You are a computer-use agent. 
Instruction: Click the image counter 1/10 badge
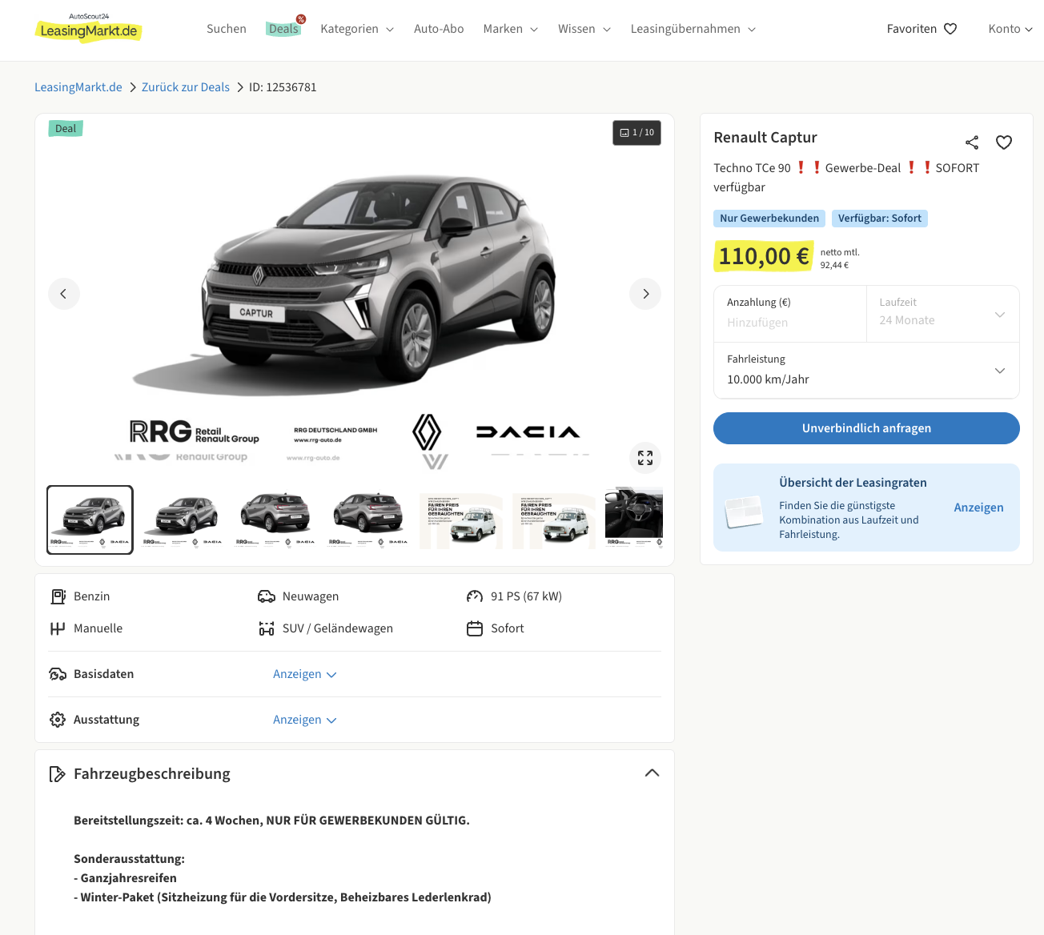point(637,133)
